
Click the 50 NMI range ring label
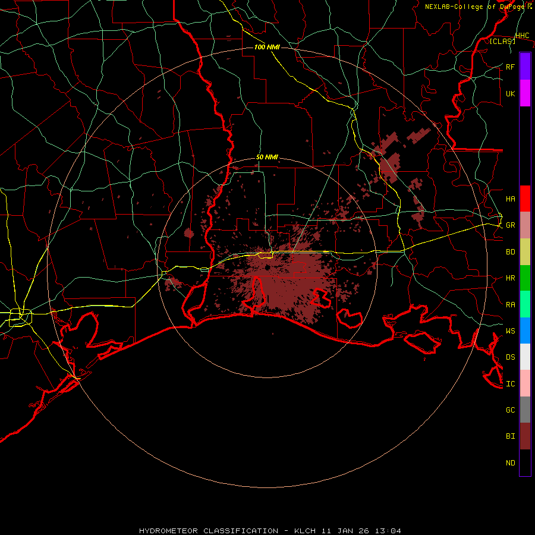[267, 158]
